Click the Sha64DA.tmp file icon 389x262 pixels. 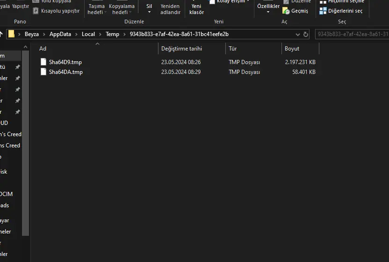tap(43, 72)
